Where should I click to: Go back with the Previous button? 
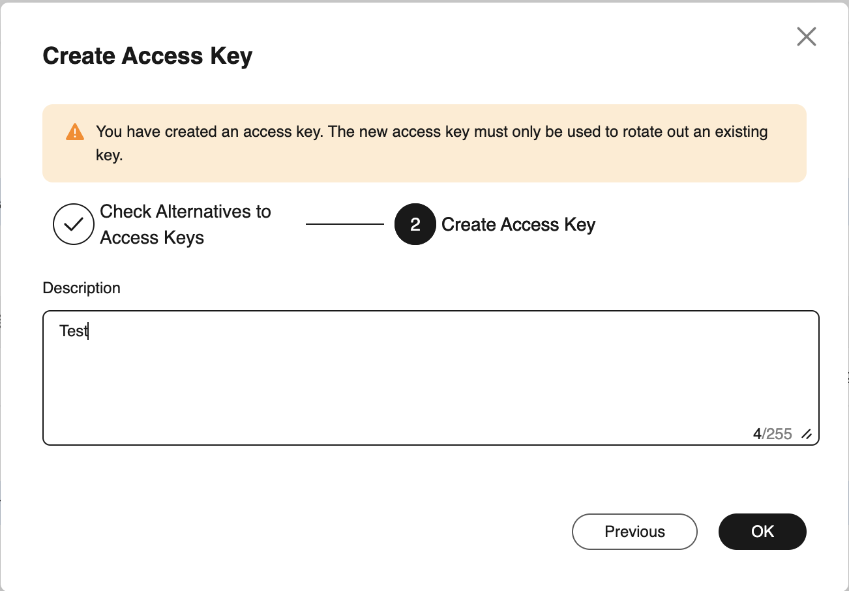634,532
